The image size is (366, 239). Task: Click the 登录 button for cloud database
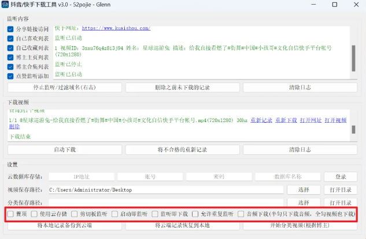[x=341, y=177]
